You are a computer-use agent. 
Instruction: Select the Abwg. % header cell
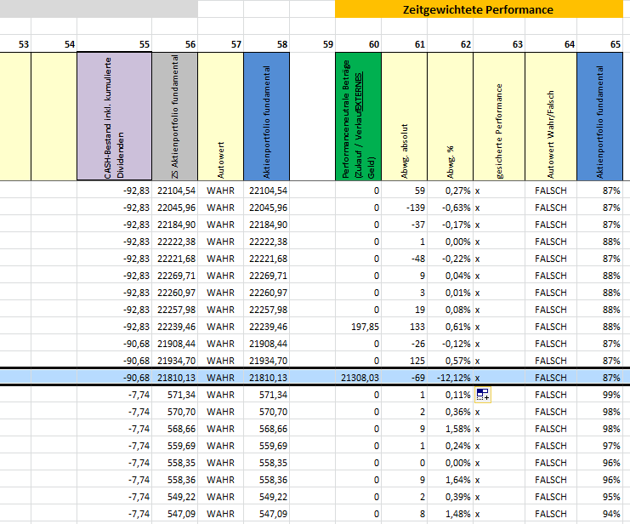450,117
